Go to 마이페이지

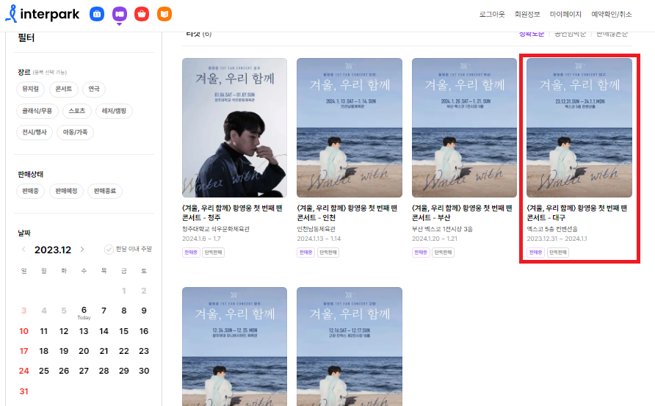click(x=565, y=14)
